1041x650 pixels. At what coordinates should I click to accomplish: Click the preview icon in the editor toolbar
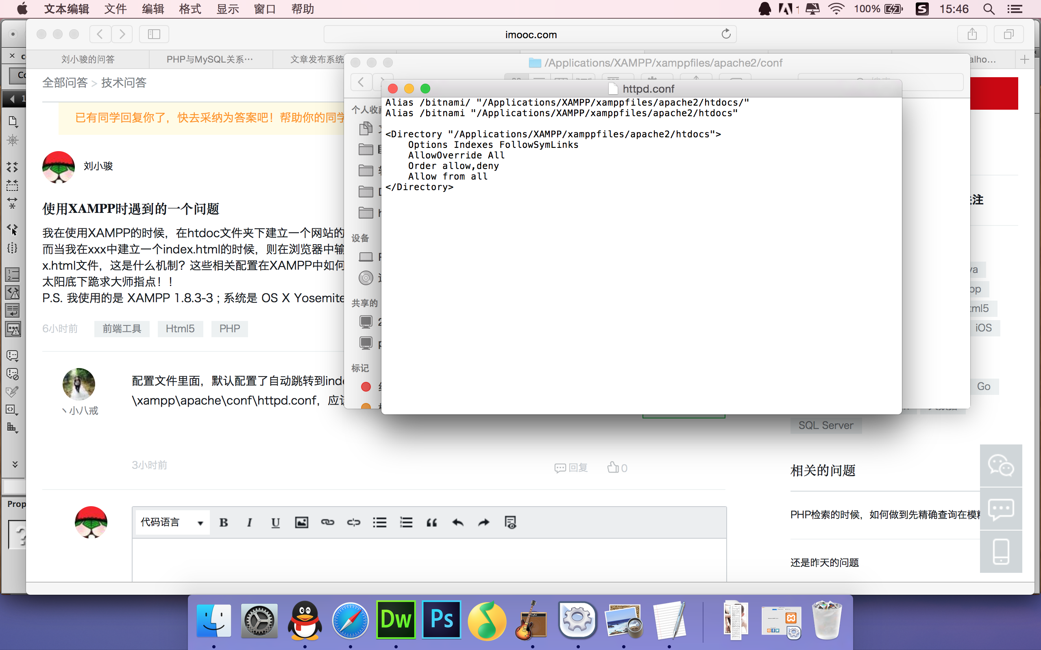pyautogui.click(x=510, y=522)
